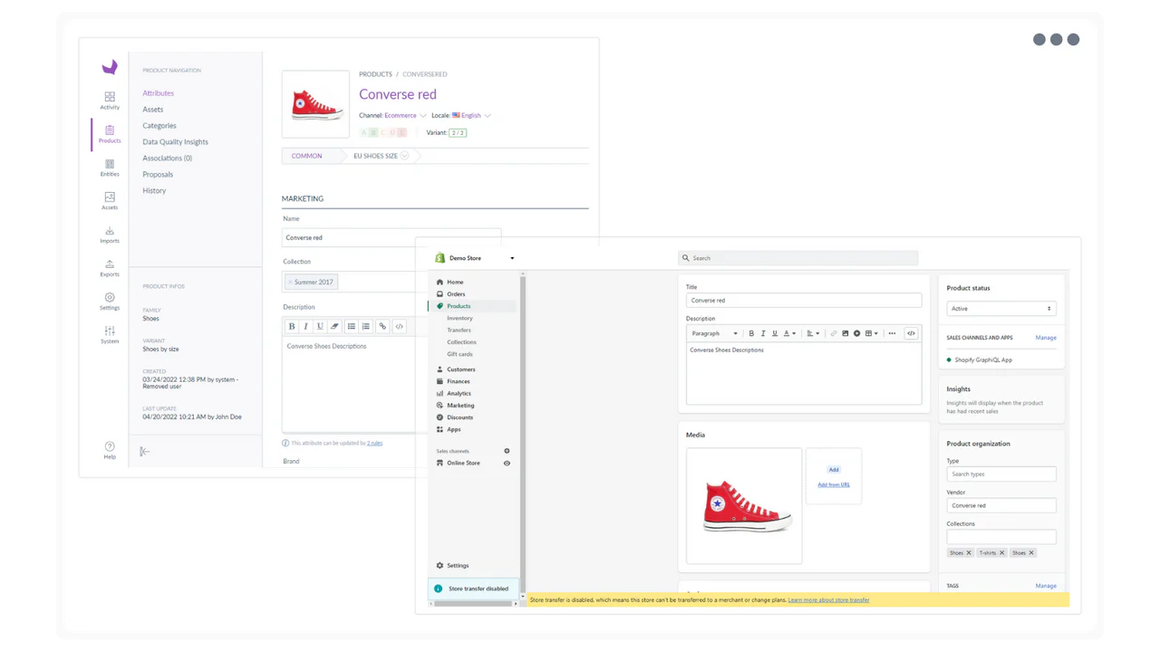Viewport: 1160px width, 652px height.
Task: Switch to the COMMON variant tab
Action: pyautogui.click(x=306, y=156)
